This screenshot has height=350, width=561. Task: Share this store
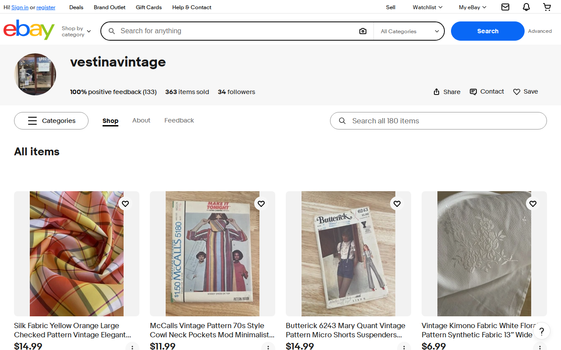point(447,92)
